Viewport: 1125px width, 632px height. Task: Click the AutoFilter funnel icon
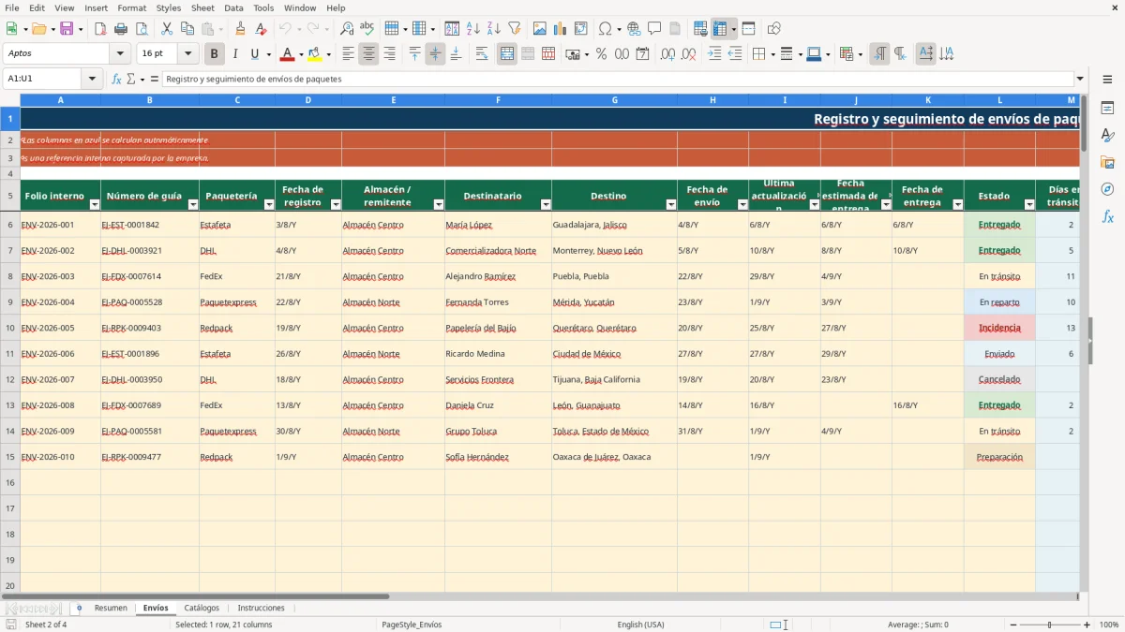pos(514,29)
